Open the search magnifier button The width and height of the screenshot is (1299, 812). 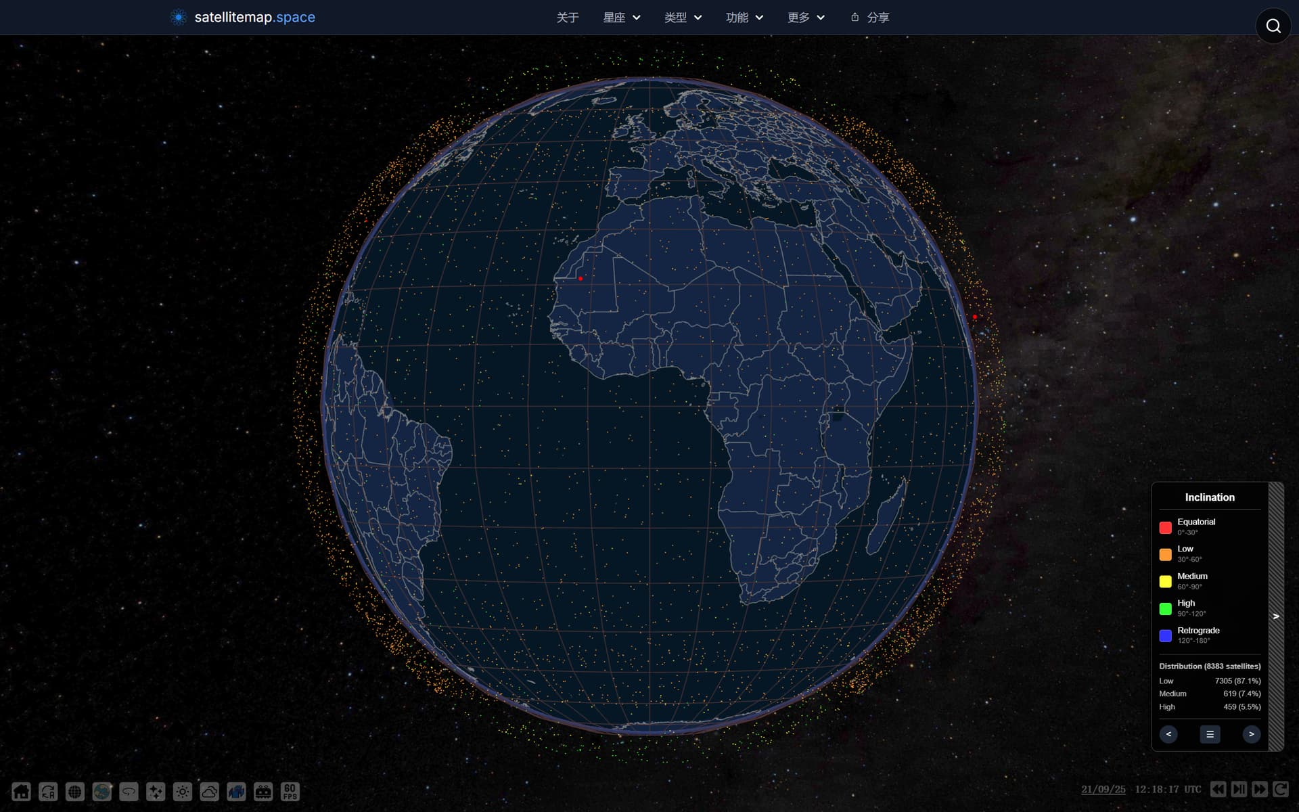click(x=1273, y=26)
